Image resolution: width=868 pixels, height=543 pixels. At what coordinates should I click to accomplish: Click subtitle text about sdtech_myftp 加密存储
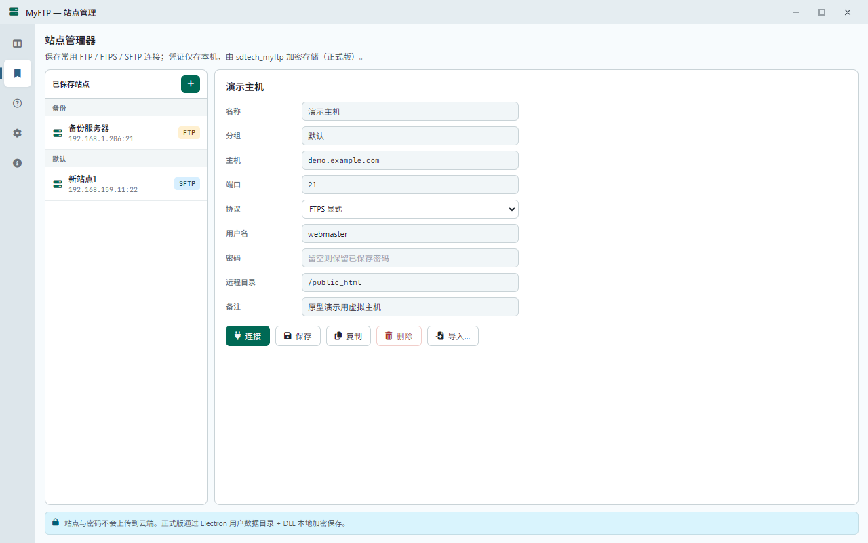coord(206,58)
